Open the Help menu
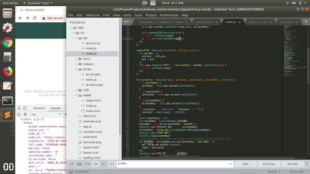The width and height of the screenshot is (310, 174). (185, 15)
